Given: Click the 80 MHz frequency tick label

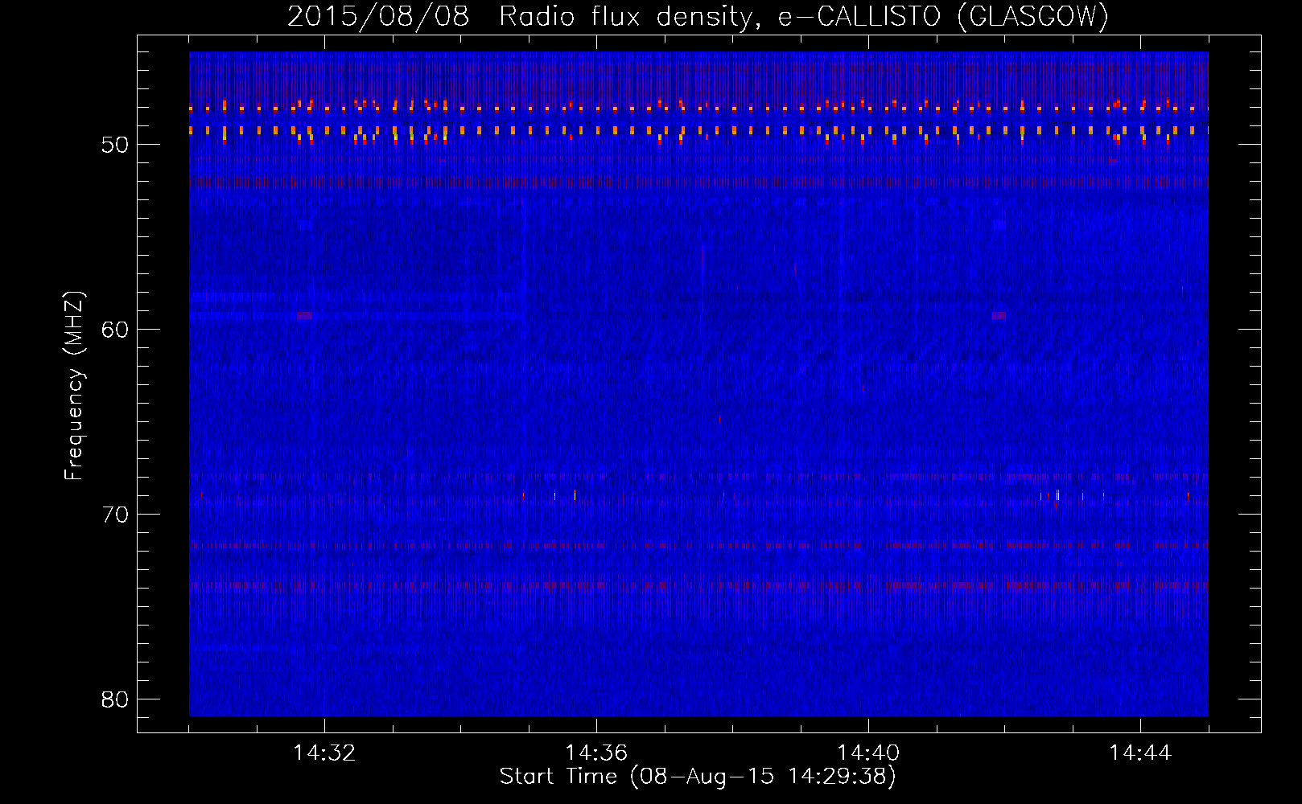Looking at the screenshot, I should point(114,699).
